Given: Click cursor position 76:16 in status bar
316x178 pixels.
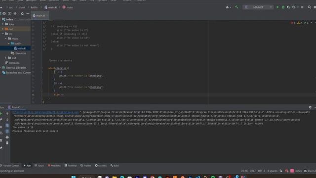Looking at the screenshot, I should pyautogui.click(x=244, y=171).
